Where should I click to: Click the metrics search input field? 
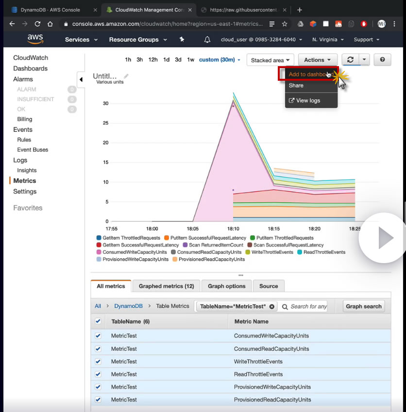click(308, 306)
